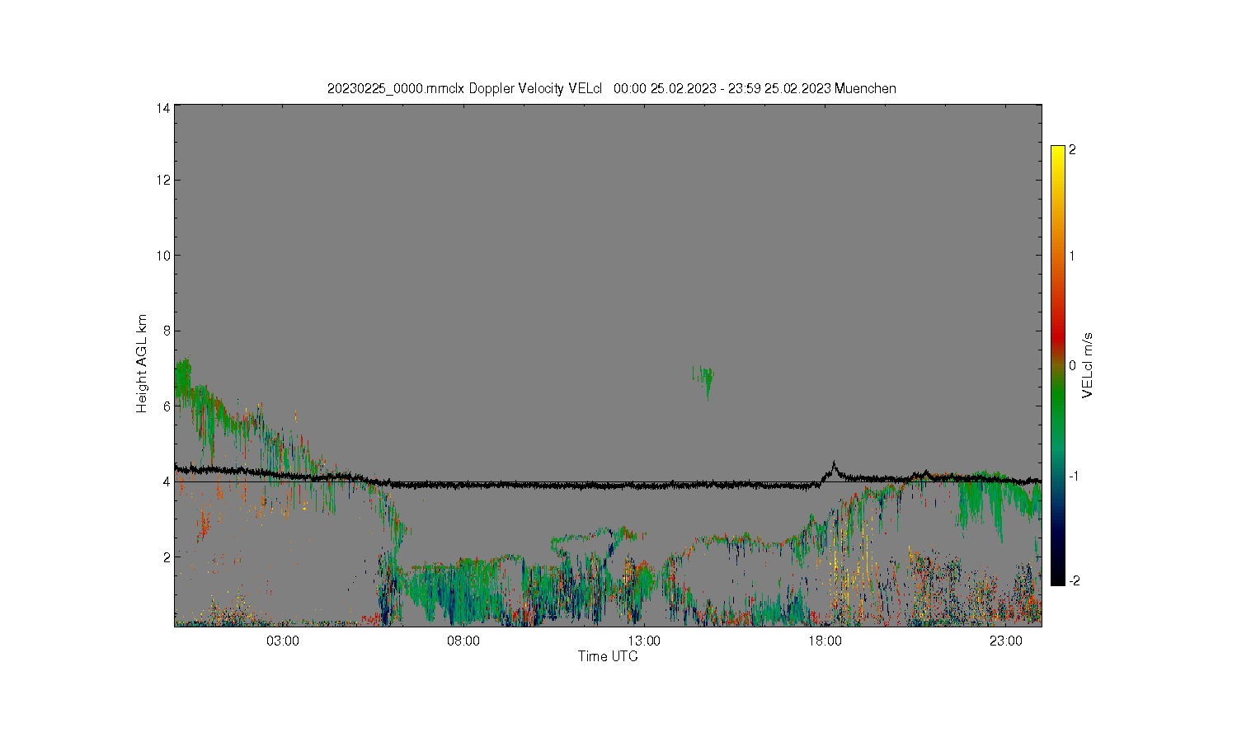Click the 10 km height tick label
The height and width of the screenshot is (742, 1237).
(x=164, y=256)
